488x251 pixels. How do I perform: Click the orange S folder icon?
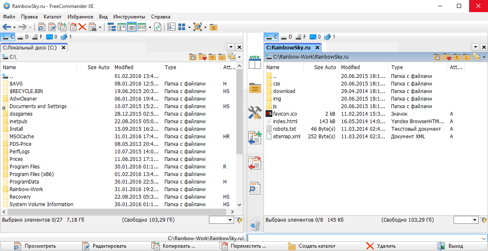point(214,27)
